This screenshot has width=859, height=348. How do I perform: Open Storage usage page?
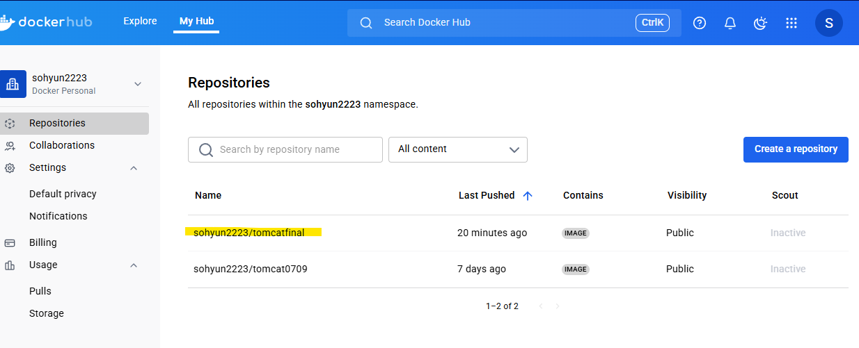(47, 313)
